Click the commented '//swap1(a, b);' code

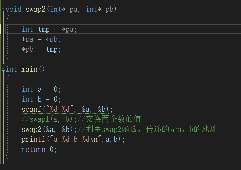coord(49,119)
